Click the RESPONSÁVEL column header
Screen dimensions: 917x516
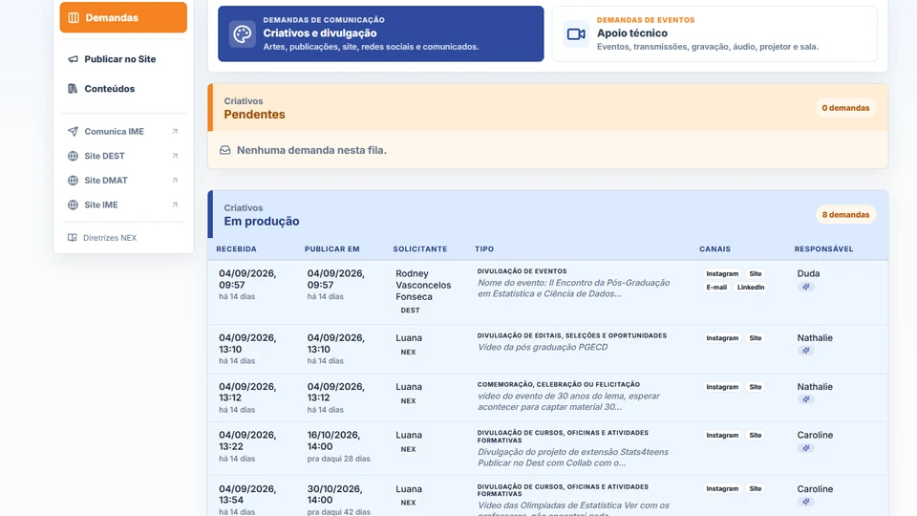tap(823, 249)
